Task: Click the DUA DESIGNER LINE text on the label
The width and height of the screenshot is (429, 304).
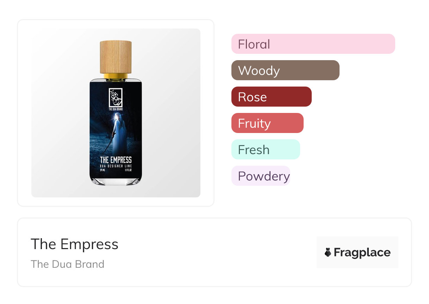Action: click(116, 166)
